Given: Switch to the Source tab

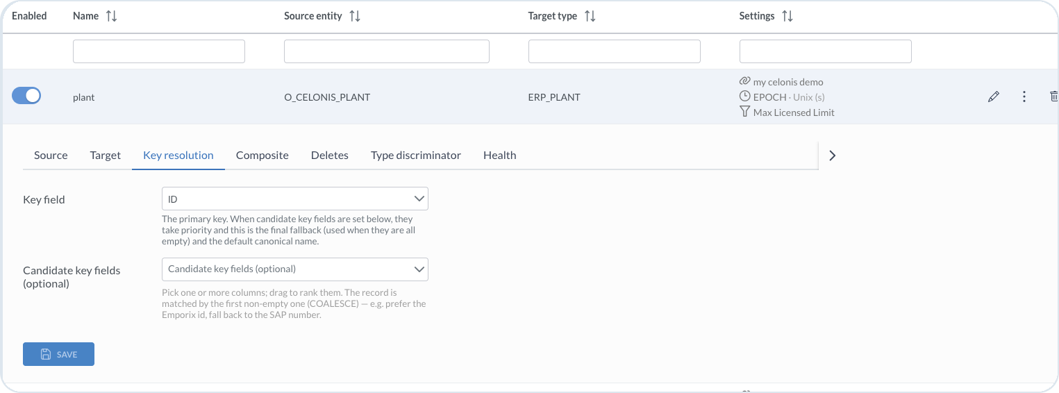Looking at the screenshot, I should 51,156.
